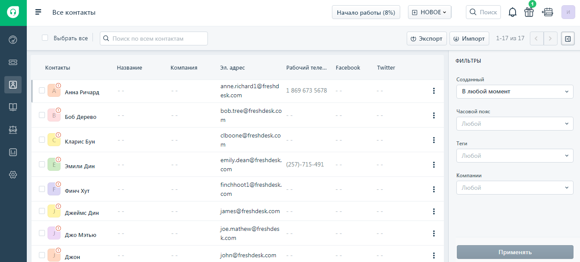Tick the Выбрать все checkbox

tap(45, 38)
